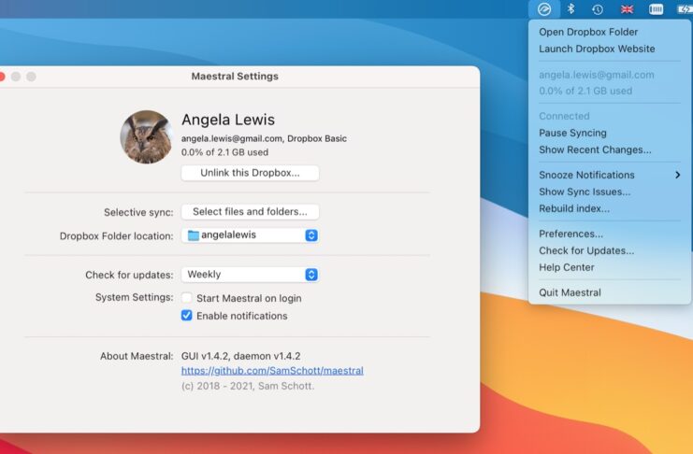693x454 pixels.
Task: Select Show Recent Changes menu item
Action: coord(610,149)
